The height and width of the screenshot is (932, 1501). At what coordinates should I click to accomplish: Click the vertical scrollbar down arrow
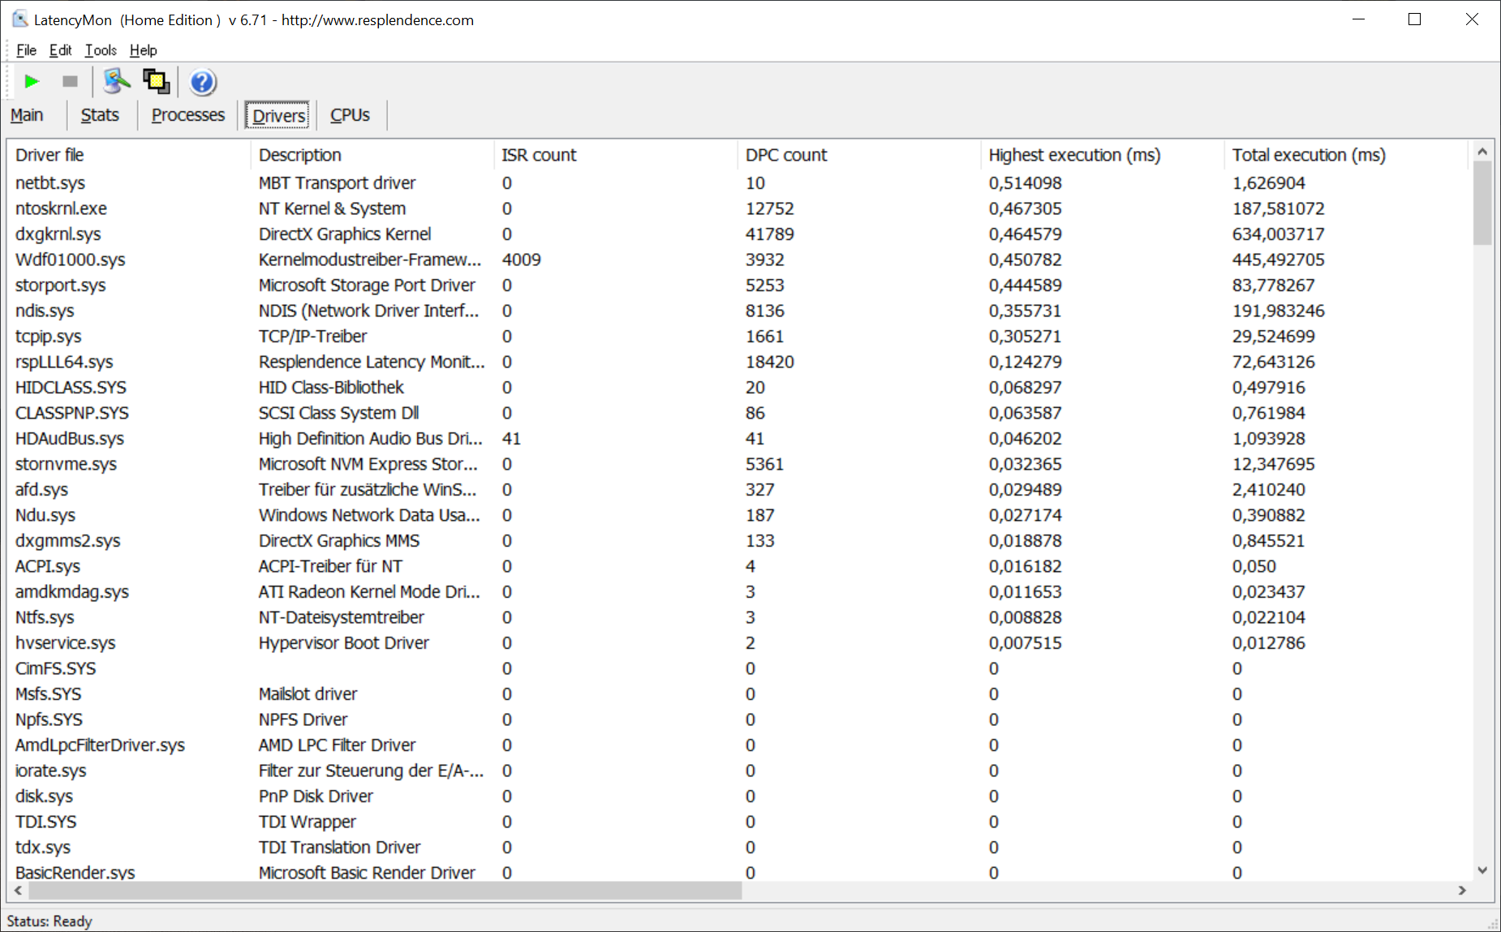[x=1482, y=870]
